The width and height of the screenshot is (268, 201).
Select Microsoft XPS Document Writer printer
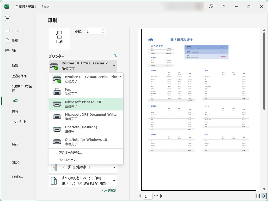(86, 116)
